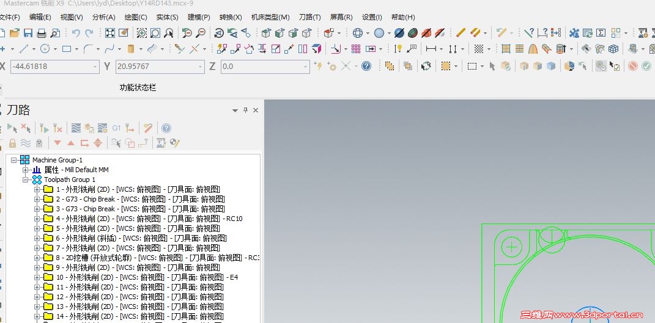Open the 设置(I) menu
Screen dimensions: 655x323
click(372, 17)
